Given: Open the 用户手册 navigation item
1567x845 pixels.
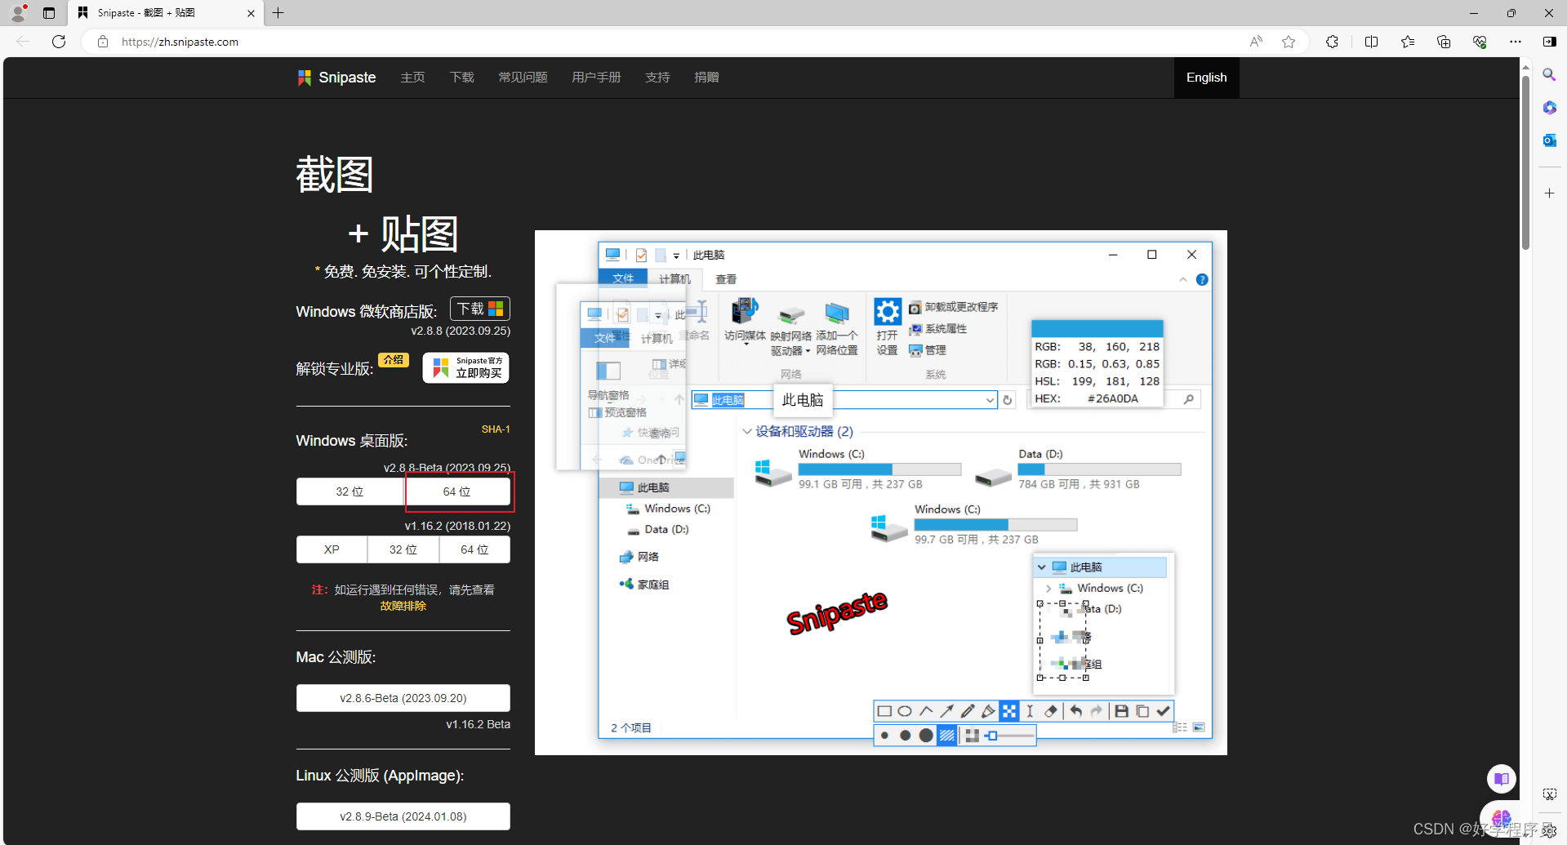Looking at the screenshot, I should click(596, 78).
